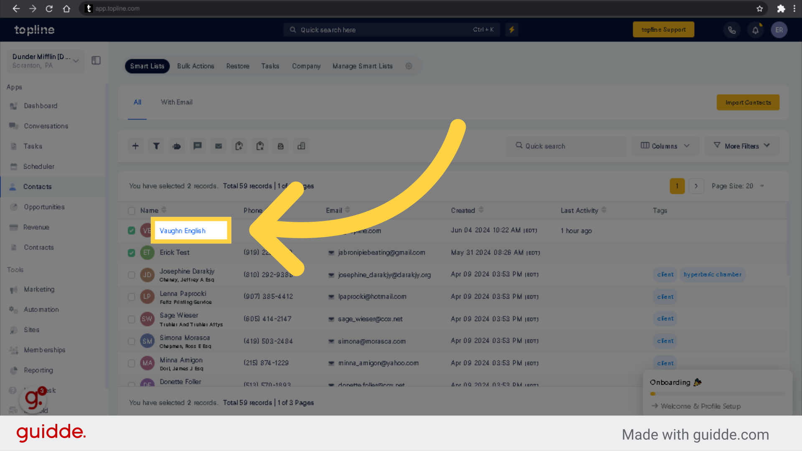Viewport: 802px width, 451px height.
Task: Bookmark page with star icon
Action: coord(760,8)
